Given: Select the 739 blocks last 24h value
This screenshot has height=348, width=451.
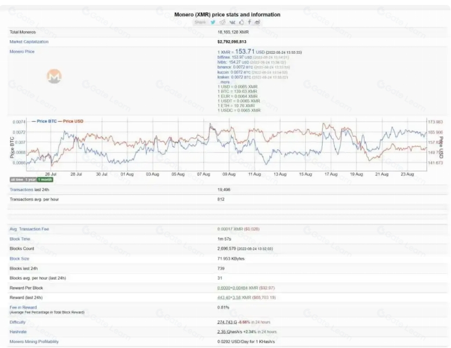Looking at the screenshot, I should point(221,268).
